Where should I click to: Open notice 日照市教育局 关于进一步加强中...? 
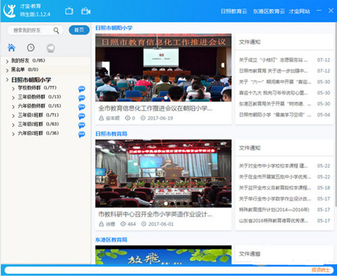point(273,71)
